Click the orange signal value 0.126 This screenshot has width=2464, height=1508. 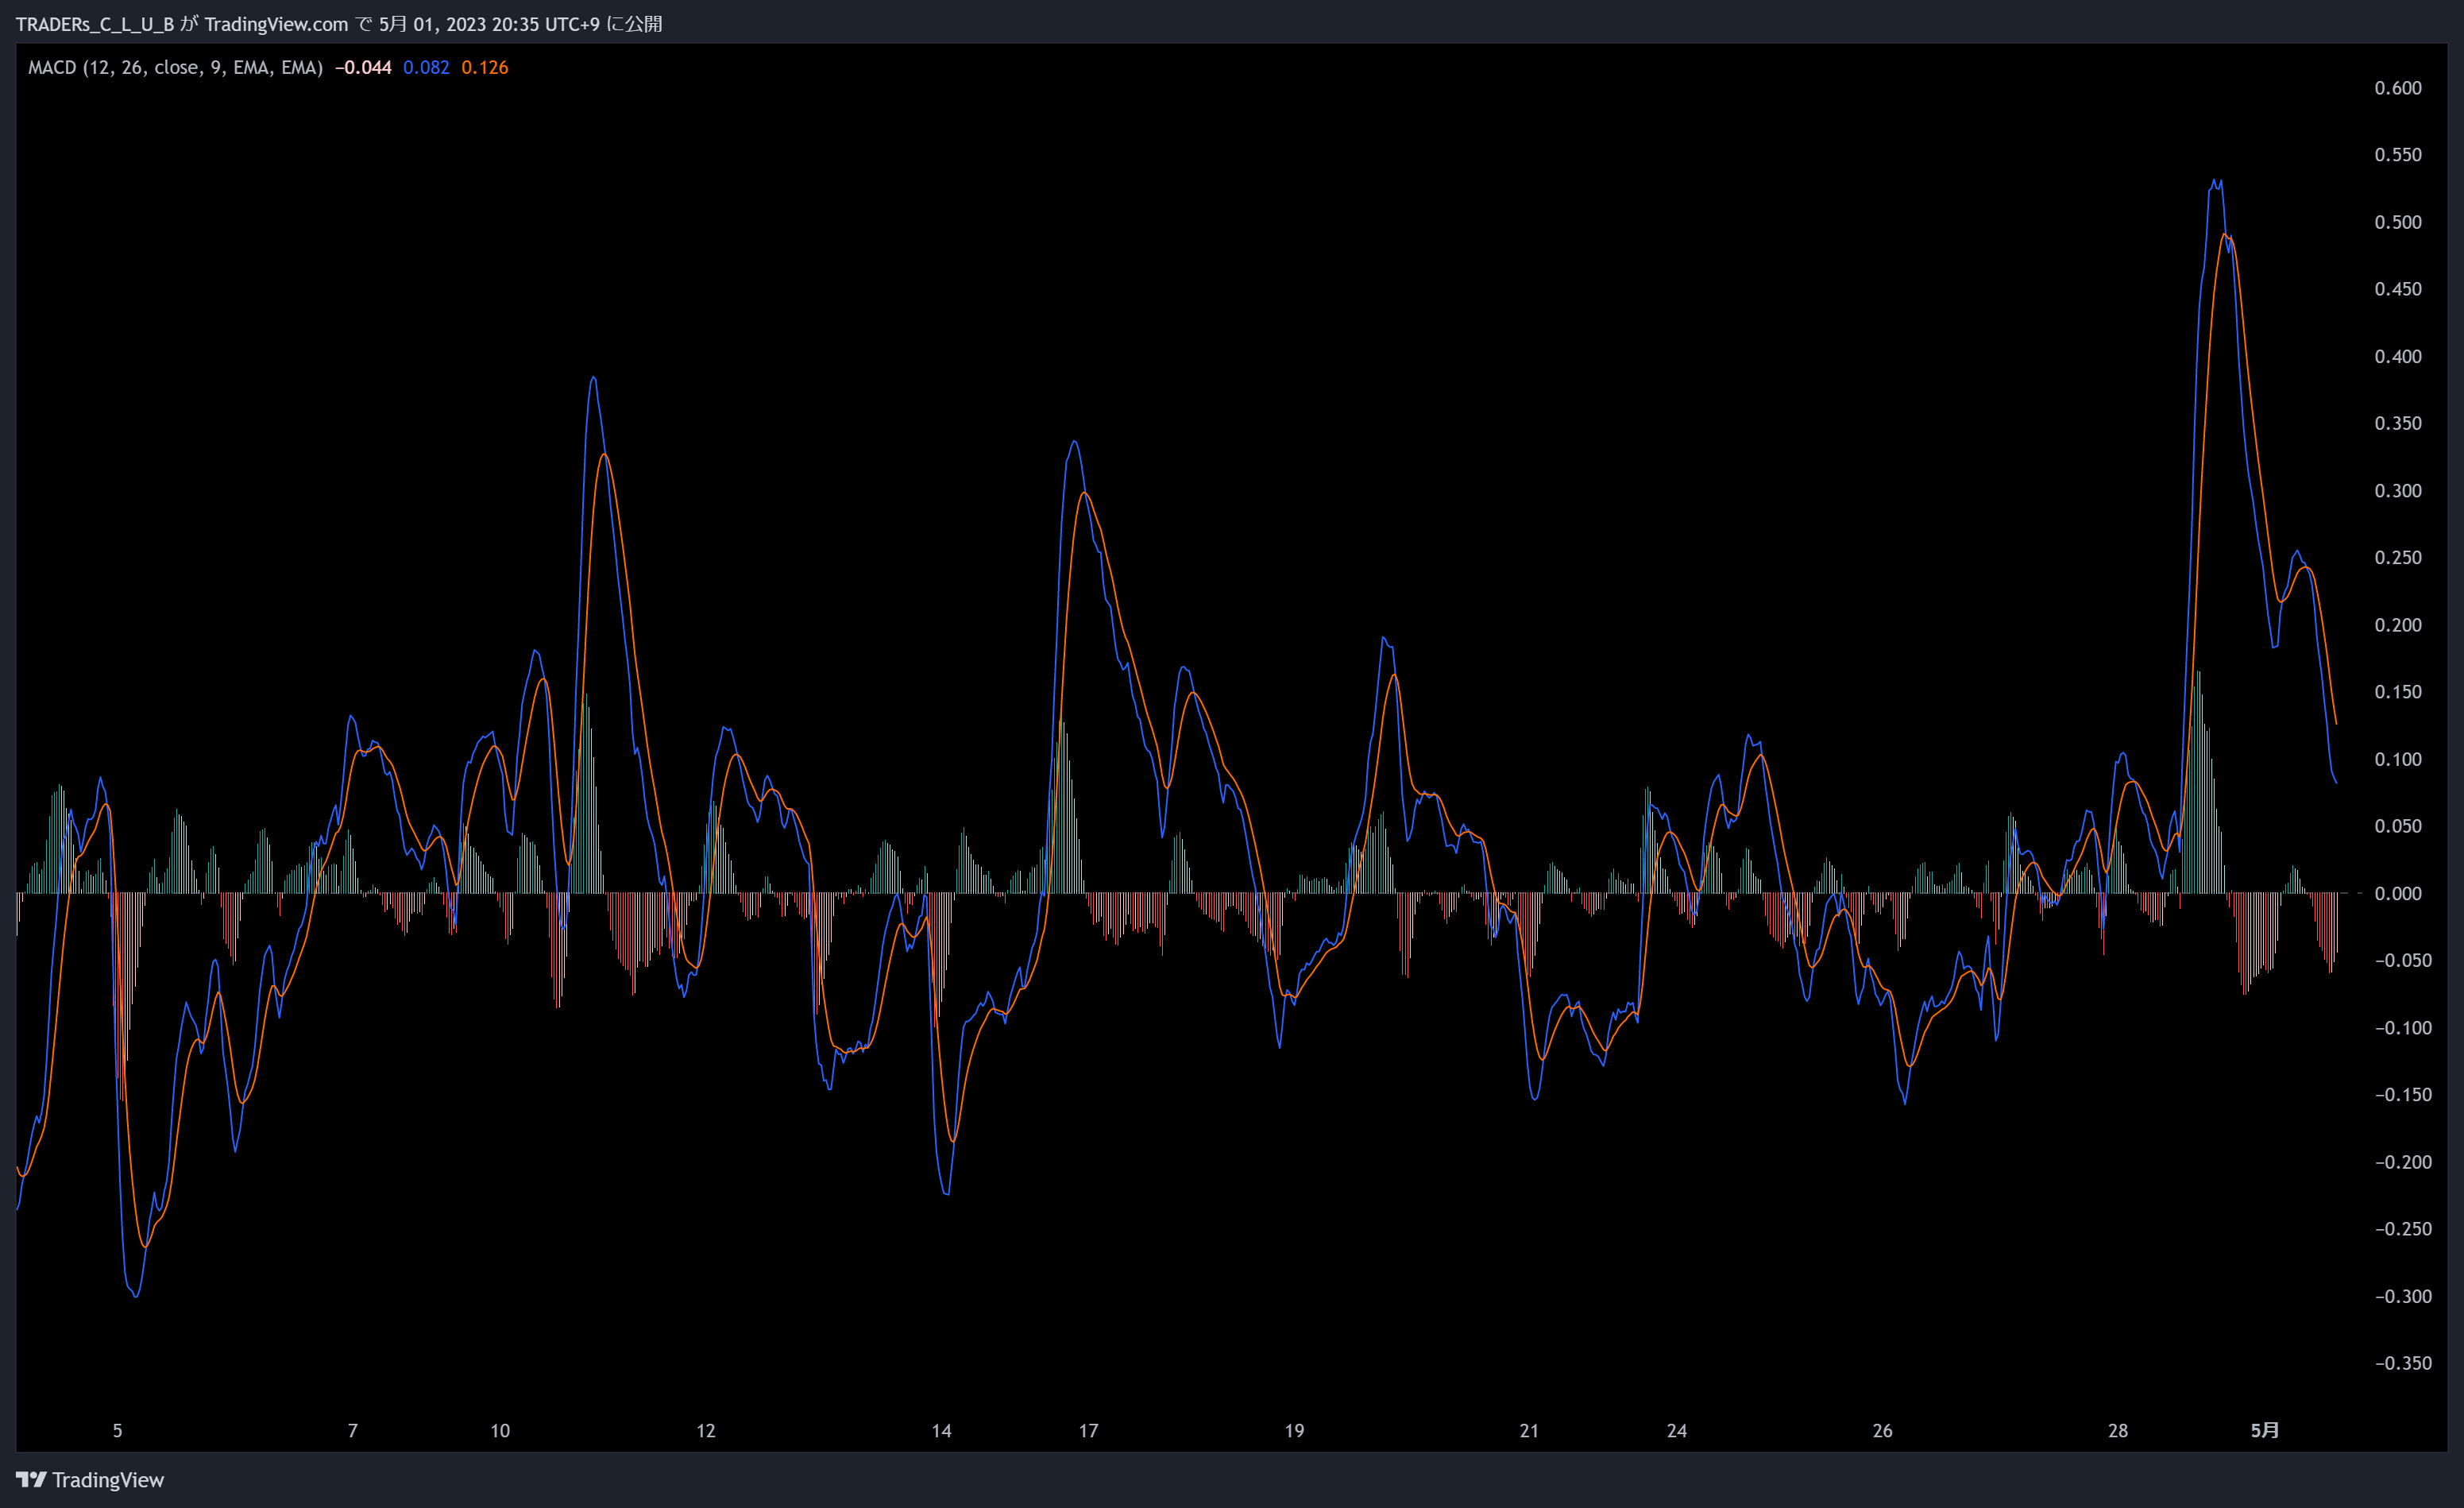point(485,67)
